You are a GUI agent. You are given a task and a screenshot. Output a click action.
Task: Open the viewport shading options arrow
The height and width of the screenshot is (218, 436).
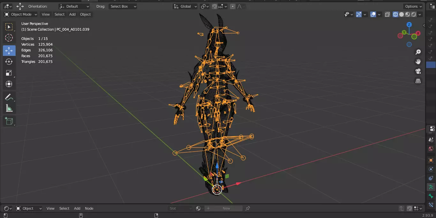pos(420,14)
